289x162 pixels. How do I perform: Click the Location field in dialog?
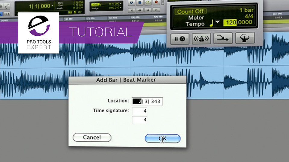(x=147, y=101)
